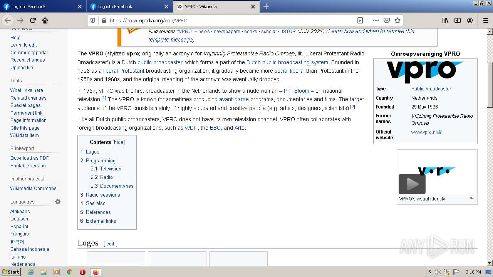The image size is (493, 277).
Task: Open What links here tool
Action: point(27,90)
